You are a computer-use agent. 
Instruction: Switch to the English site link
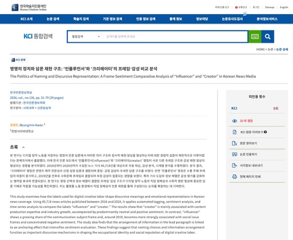pyautogui.click(x=284, y=7)
